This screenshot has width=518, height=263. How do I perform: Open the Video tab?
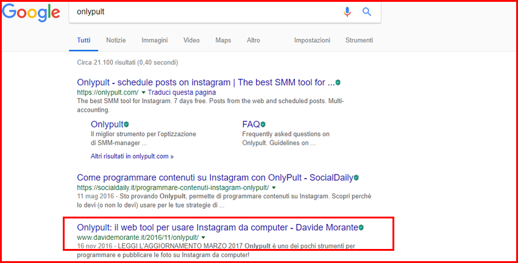191,40
